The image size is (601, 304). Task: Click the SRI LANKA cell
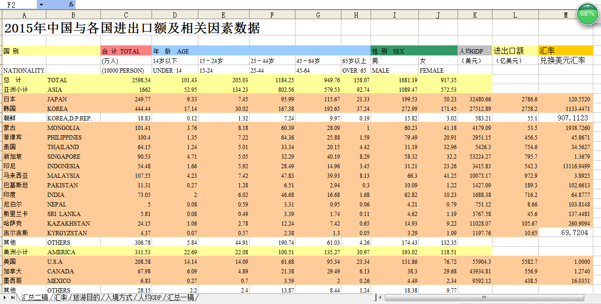[x=73, y=214]
